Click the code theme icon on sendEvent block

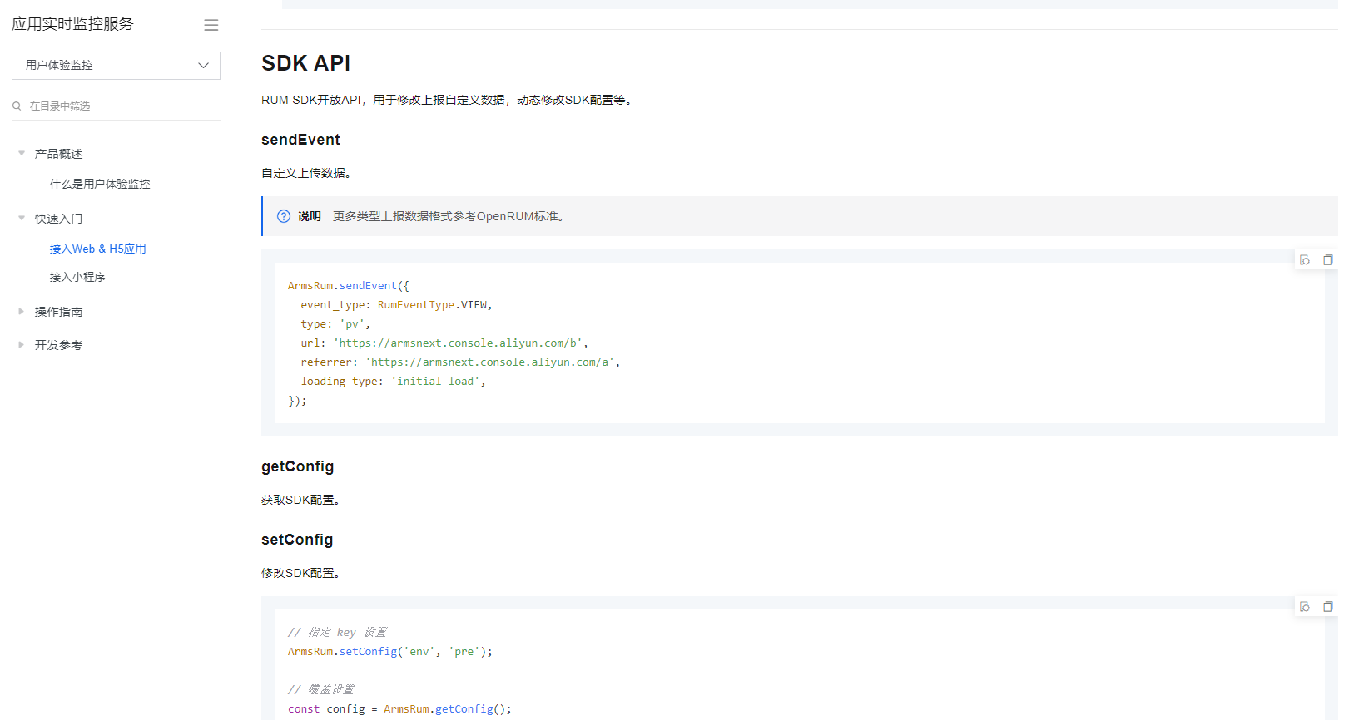coord(1305,260)
